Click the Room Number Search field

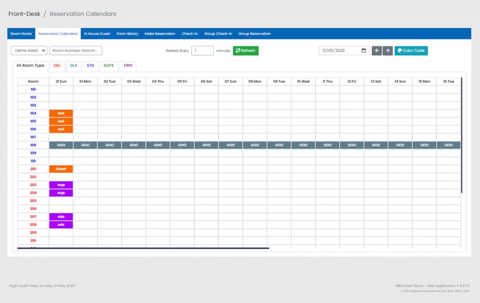(x=75, y=51)
